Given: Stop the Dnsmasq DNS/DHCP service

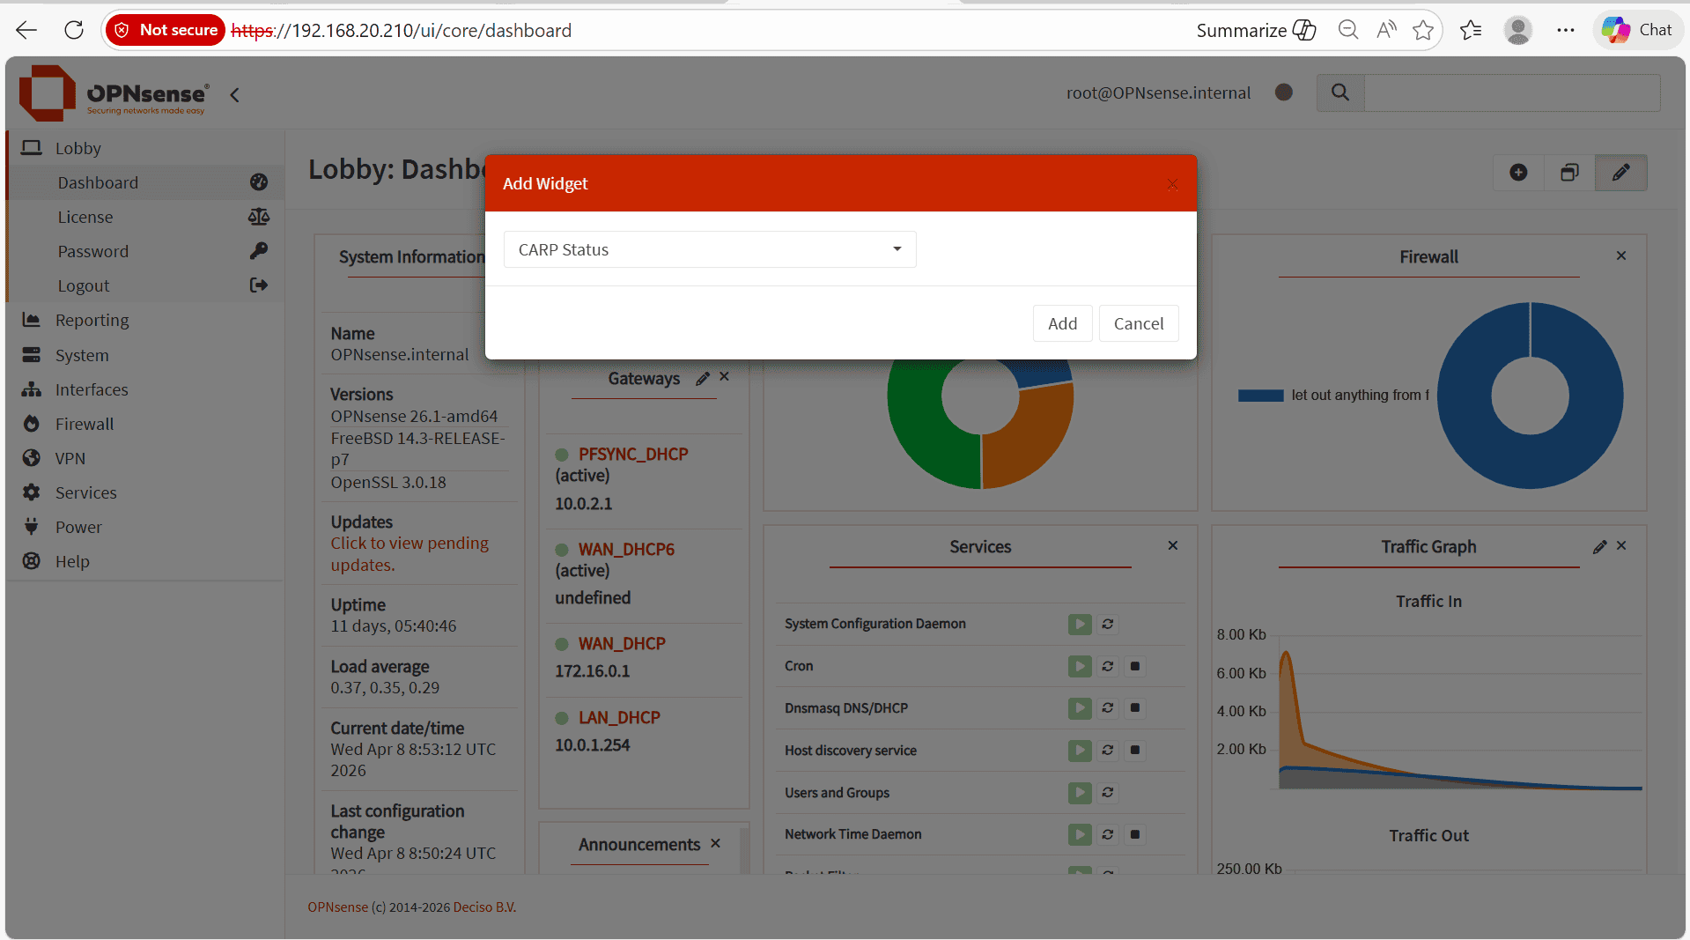Looking at the screenshot, I should [x=1135, y=708].
